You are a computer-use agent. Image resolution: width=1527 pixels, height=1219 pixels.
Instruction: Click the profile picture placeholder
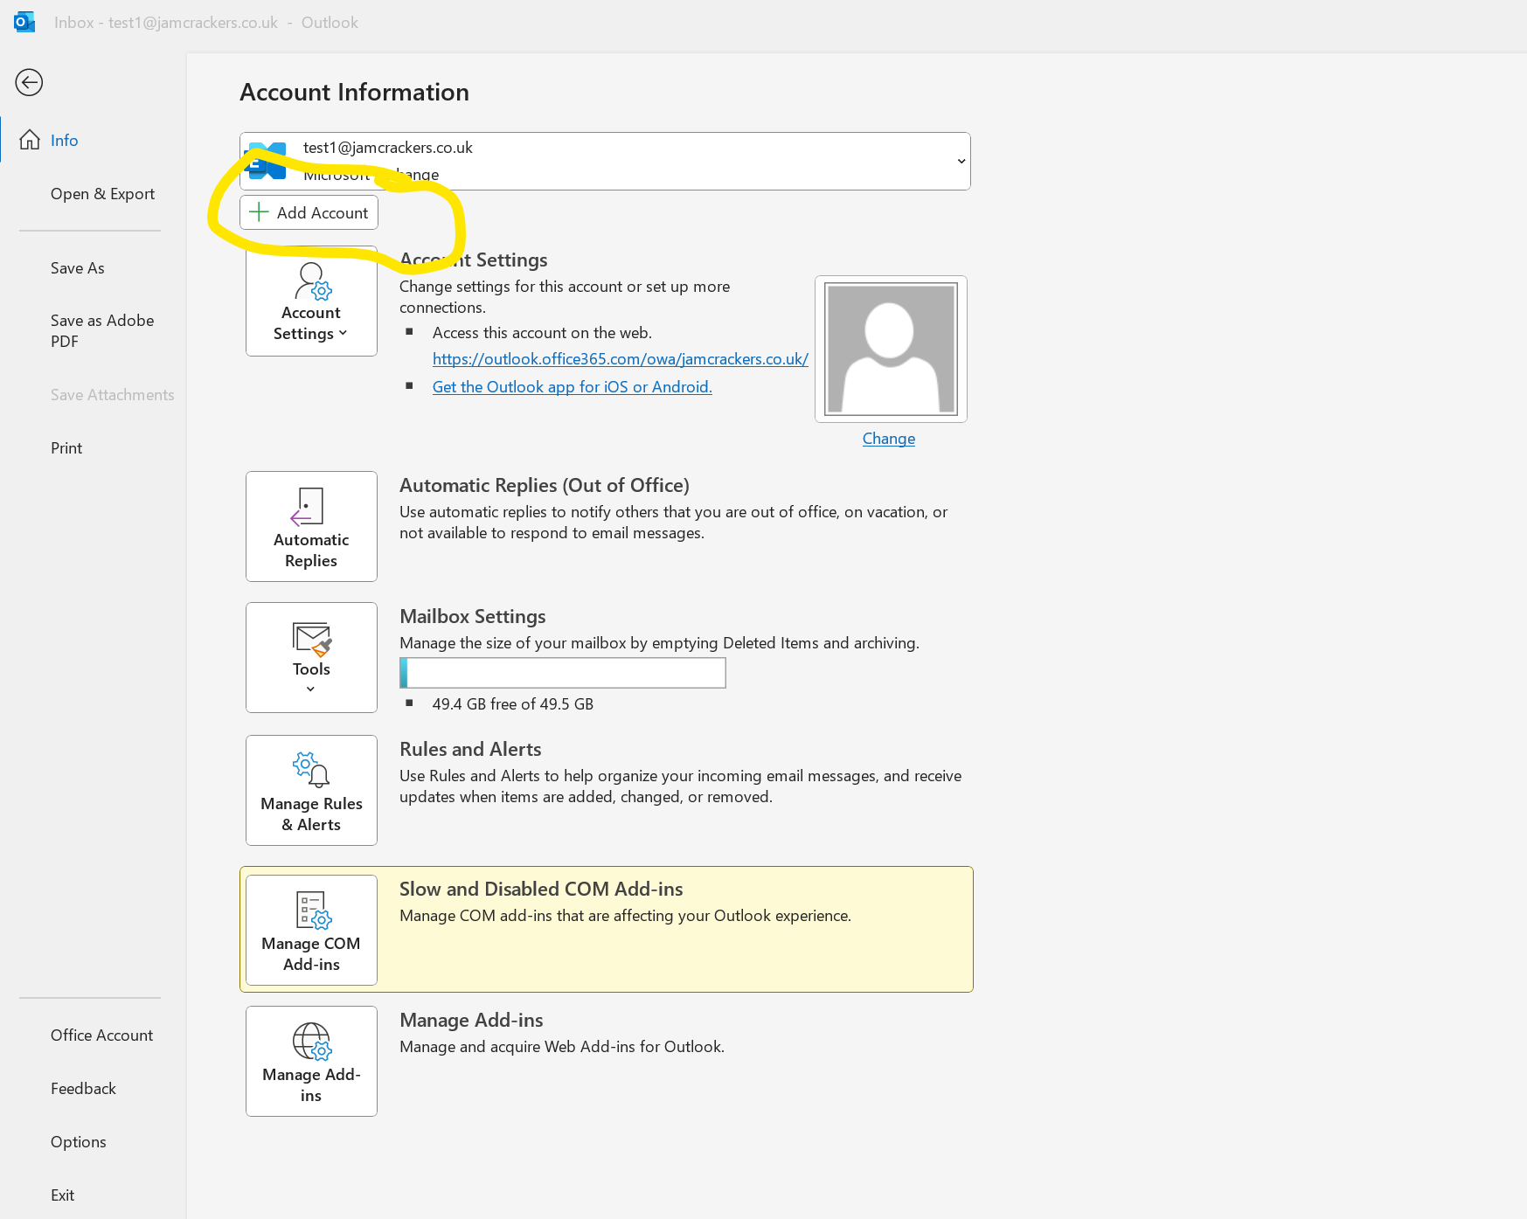(890, 348)
